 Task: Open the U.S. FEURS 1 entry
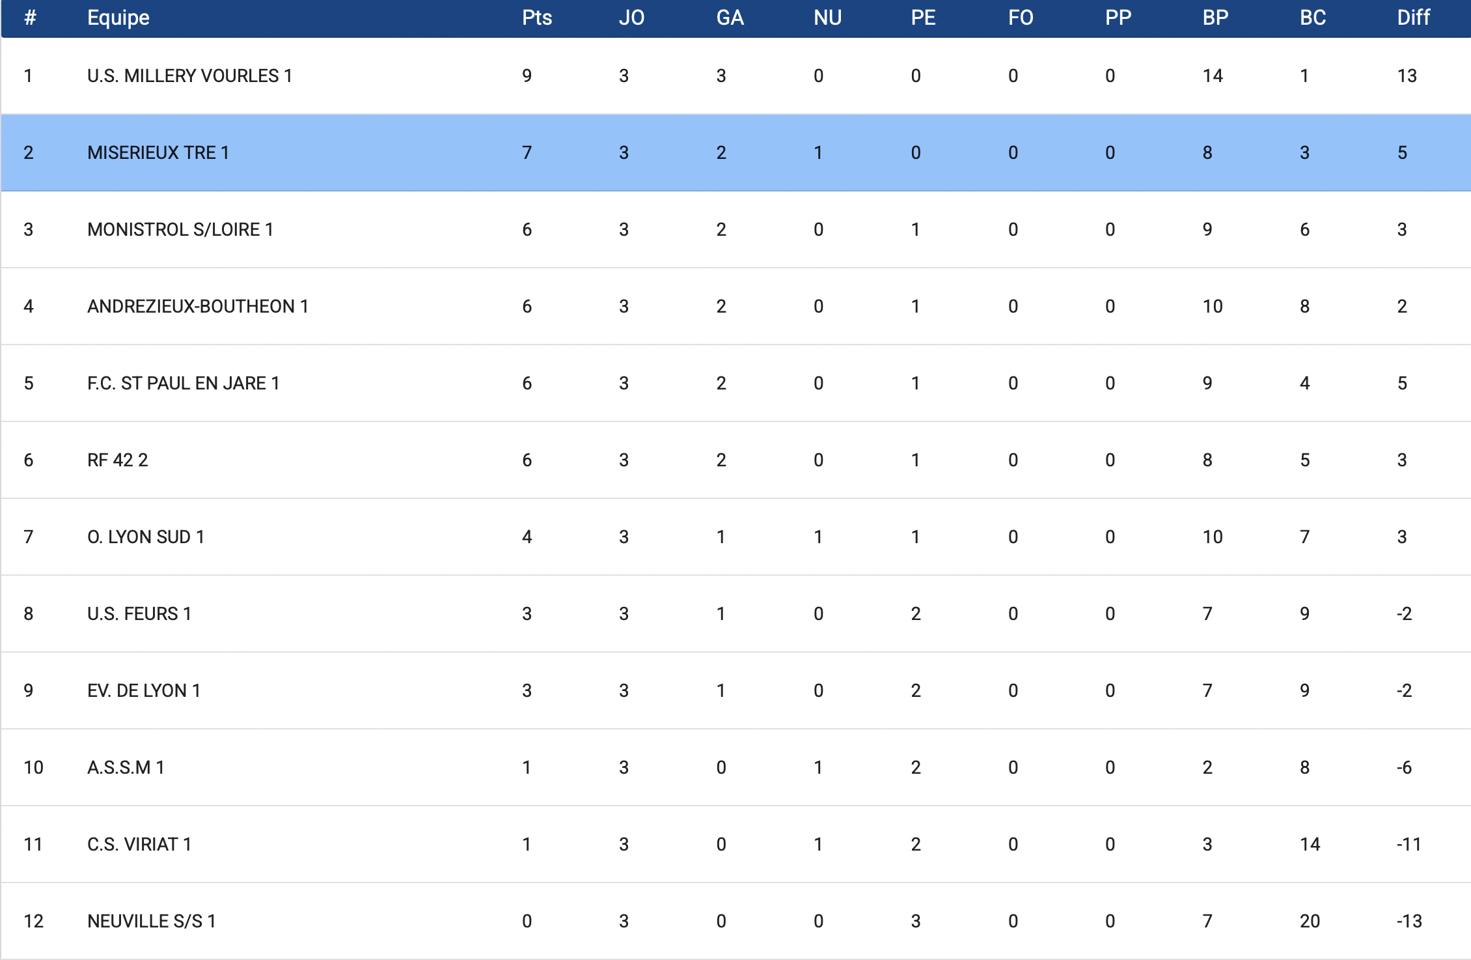pyautogui.click(x=139, y=614)
